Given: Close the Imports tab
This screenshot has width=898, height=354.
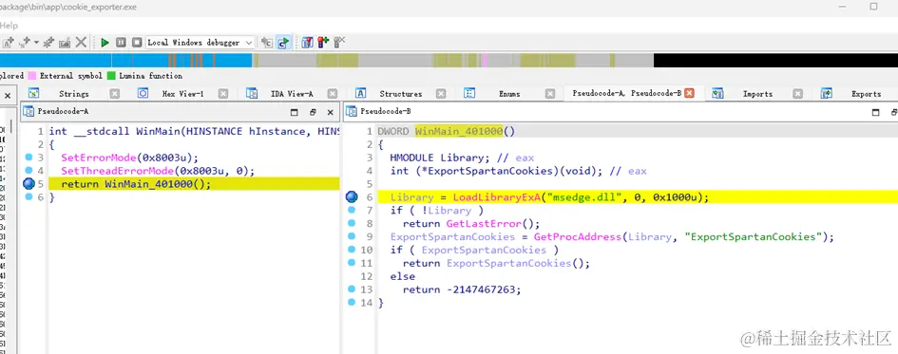Looking at the screenshot, I should coord(798,94).
